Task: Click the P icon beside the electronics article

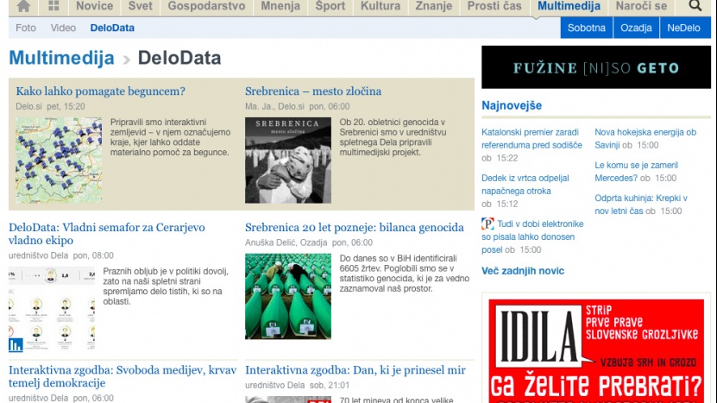Action: [x=487, y=224]
